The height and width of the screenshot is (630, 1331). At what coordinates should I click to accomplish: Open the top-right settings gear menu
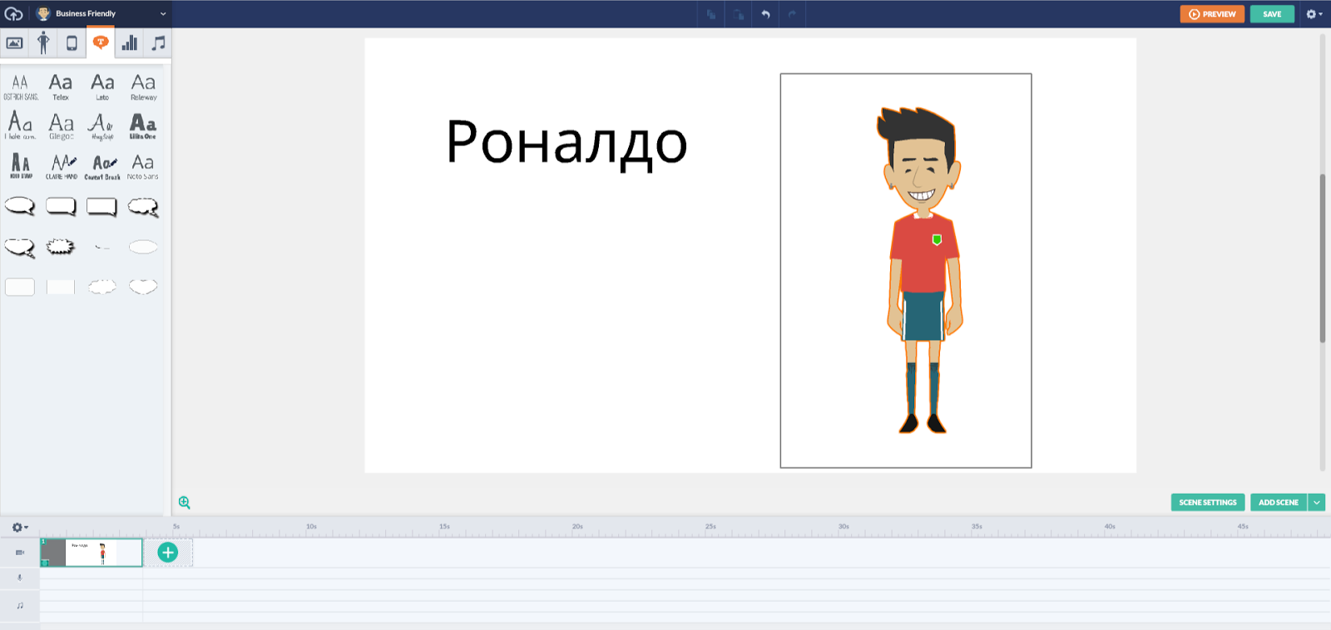[x=1314, y=14]
